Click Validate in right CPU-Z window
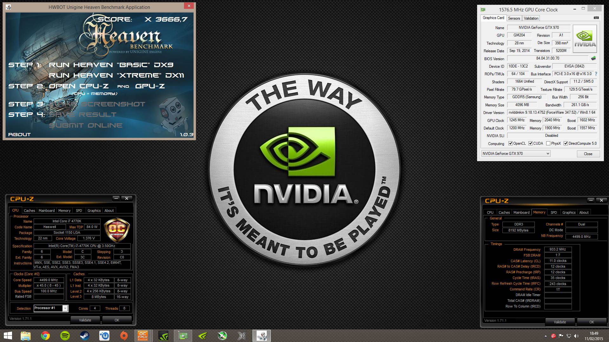Image resolution: width=609 pixels, height=342 pixels. click(560, 322)
